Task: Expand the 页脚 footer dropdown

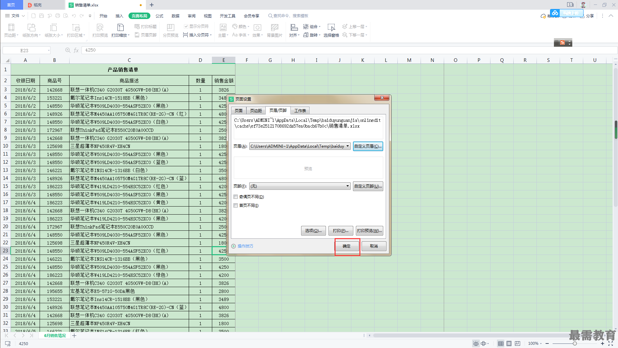Action: (347, 186)
